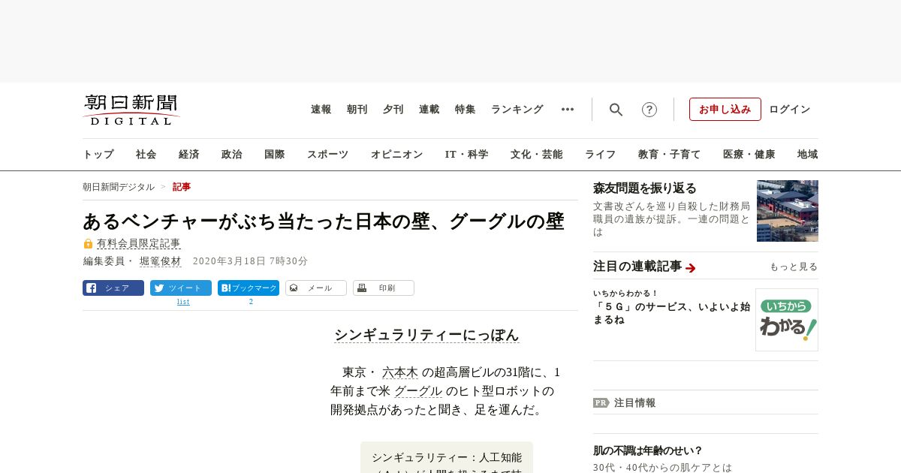Open the シンギュラリティーにっぽん series link
Viewport: 901px width, 473px height.
coord(426,335)
